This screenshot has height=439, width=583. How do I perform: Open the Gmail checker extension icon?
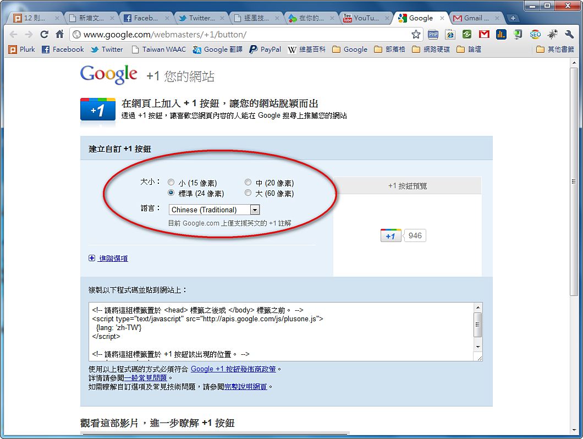484,35
